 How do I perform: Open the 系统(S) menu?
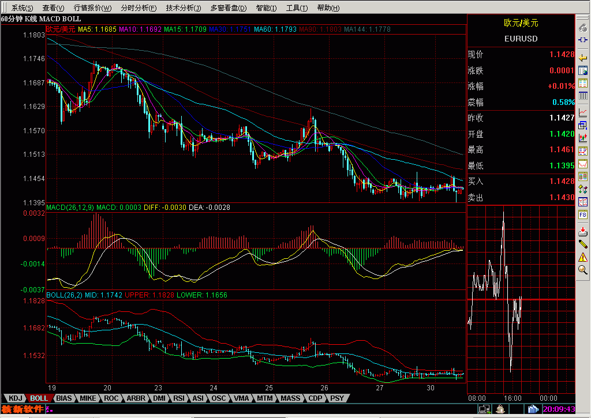(23, 8)
